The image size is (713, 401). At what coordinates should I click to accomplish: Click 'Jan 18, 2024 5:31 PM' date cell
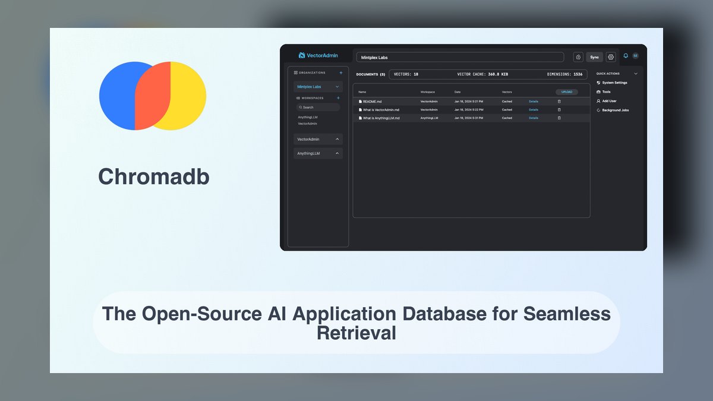(x=469, y=118)
